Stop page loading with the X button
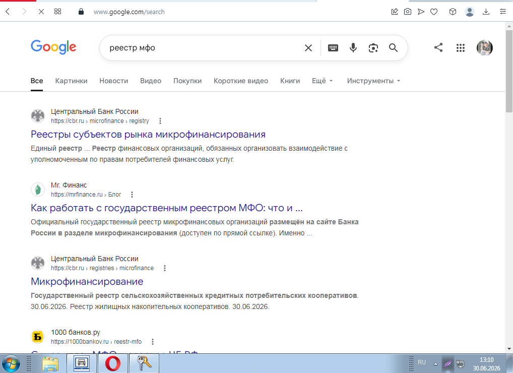The image size is (513, 373). click(41, 12)
